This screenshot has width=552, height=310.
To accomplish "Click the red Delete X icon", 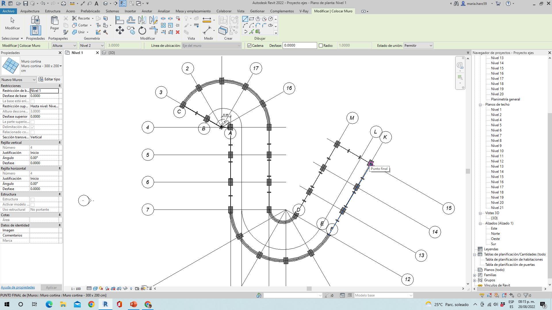I will tap(178, 32).
